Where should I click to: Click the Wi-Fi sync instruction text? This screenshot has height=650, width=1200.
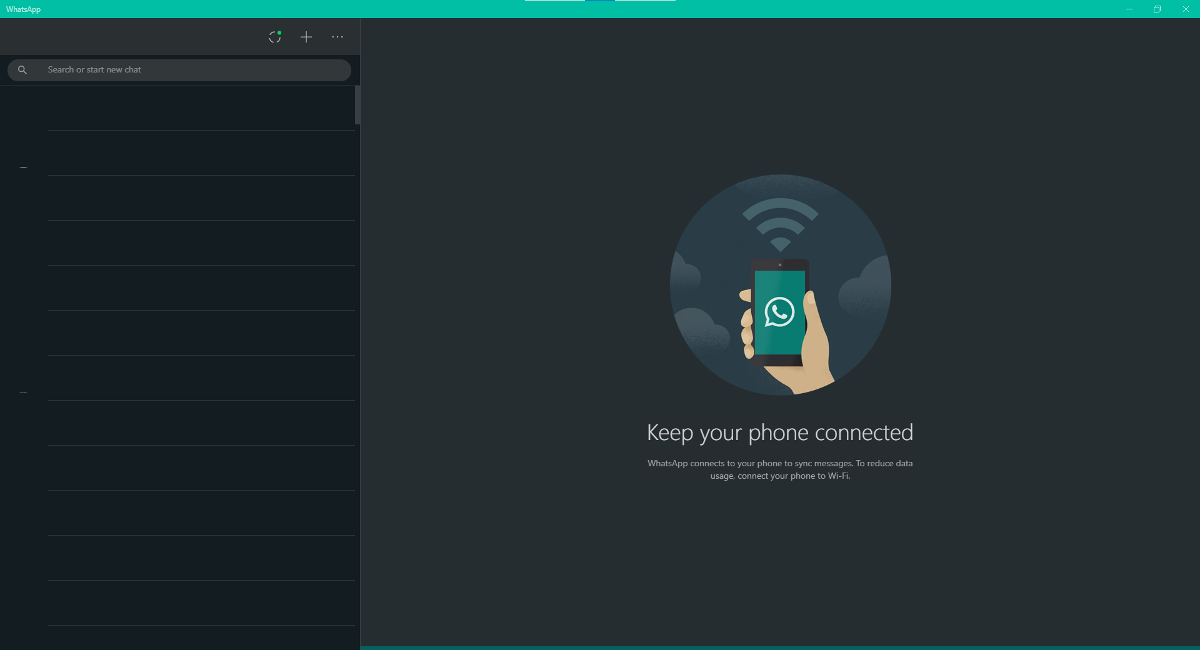(779, 469)
